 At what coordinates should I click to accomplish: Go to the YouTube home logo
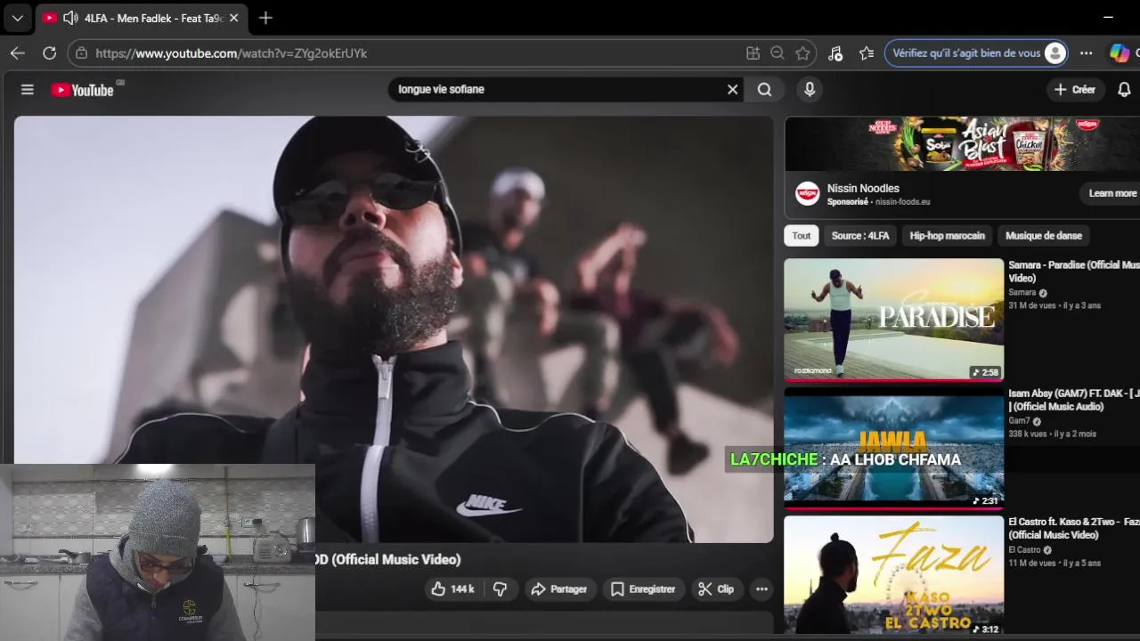point(83,90)
